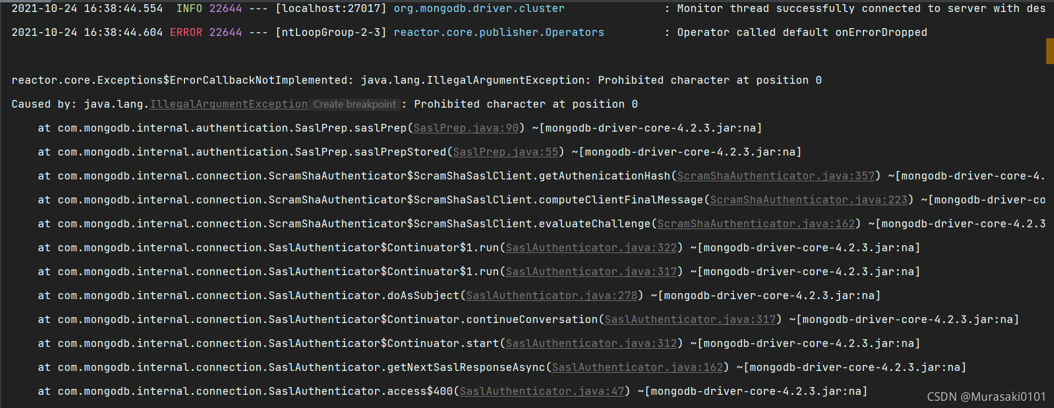This screenshot has height=408, width=1054.
Task: Click the INFO log level text
Action: (x=189, y=8)
